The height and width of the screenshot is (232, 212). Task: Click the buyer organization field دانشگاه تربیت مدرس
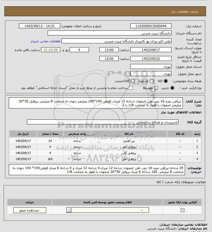(110, 33)
